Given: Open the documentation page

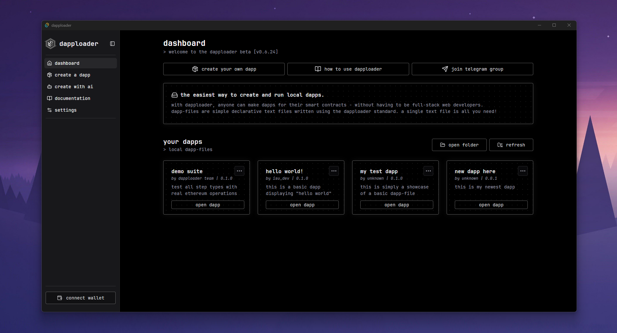Looking at the screenshot, I should (x=80, y=98).
